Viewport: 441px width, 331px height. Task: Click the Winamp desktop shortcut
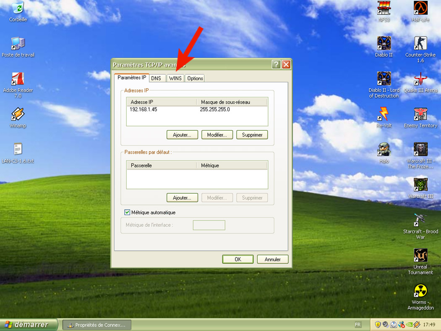[18, 114]
